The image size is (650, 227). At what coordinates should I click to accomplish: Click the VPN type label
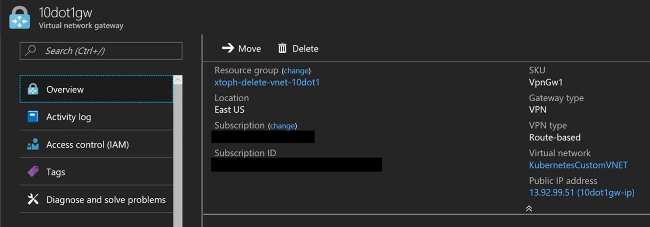click(x=548, y=126)
